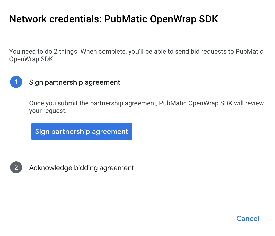Click 'OpenWrap SDK.' ending the intro paragraph
Viewport: 275px width, 236px height.
pyautogui.click(x=32, y=59)
